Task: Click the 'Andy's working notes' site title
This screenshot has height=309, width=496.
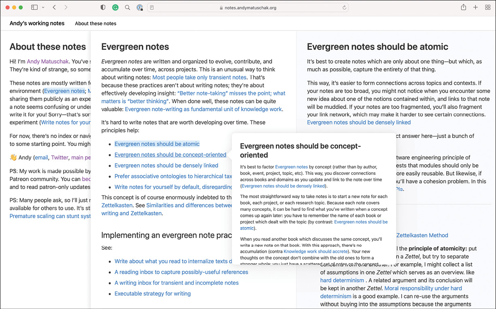Action: (x=37, y=23)
